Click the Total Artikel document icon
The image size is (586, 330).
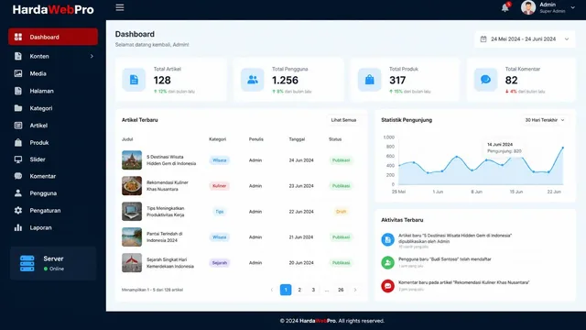pos(134,80)
